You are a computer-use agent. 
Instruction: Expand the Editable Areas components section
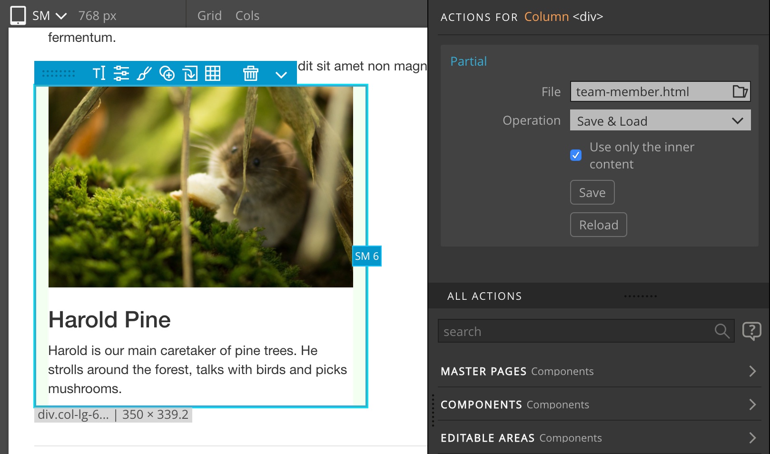tap(599, 437)
